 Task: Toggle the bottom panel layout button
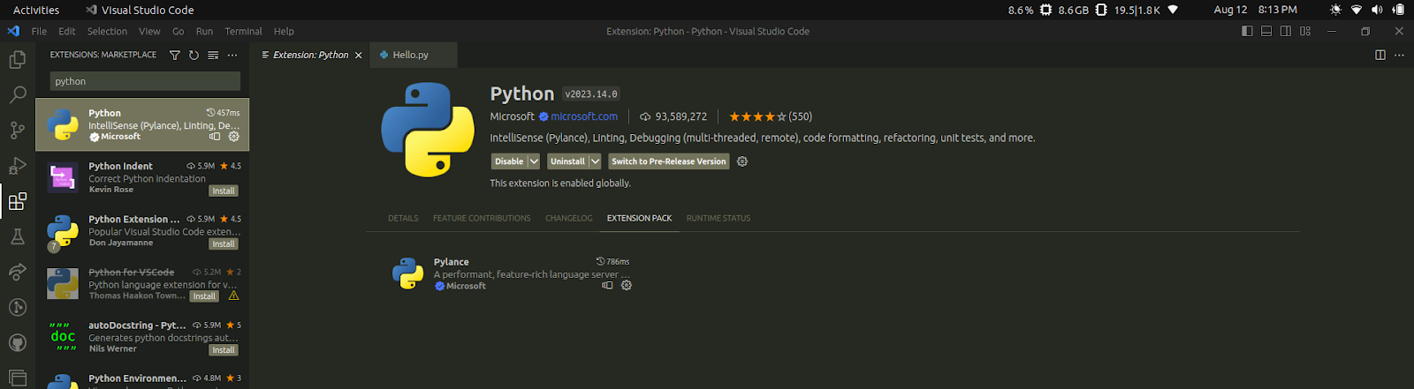click(x=1266, y=31)
